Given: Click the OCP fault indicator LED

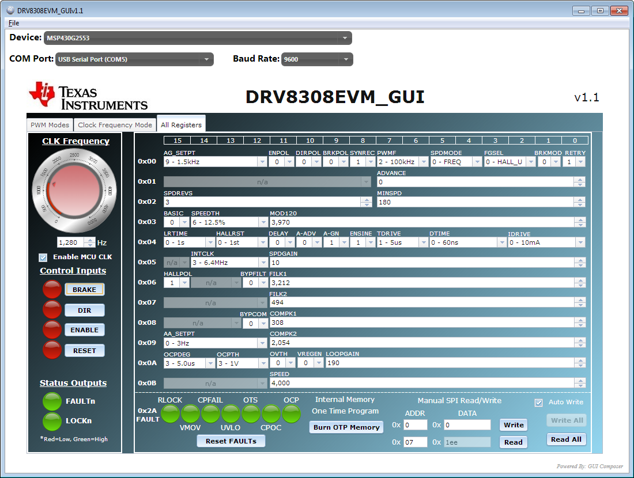Looking at the screenshot, I should click(x=291, y=413).
